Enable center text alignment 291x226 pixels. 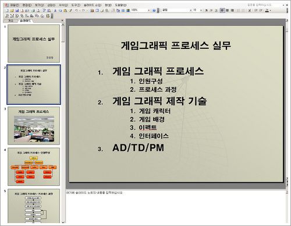(x=228, y=10)
